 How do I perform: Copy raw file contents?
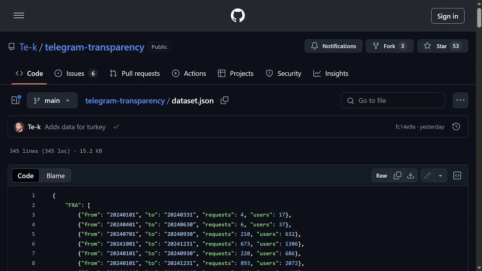pos(398,175)
